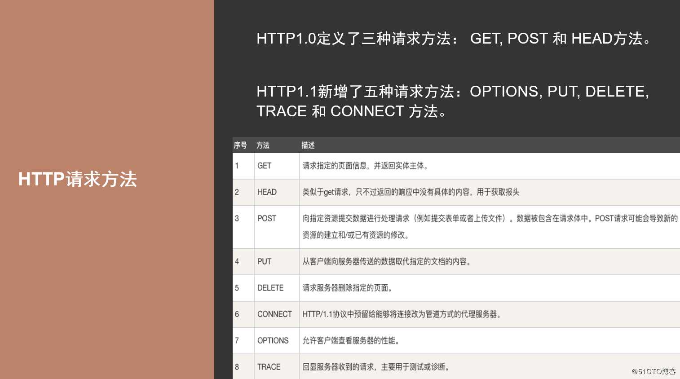Viewport: 680px width, 379px height.
Task: Click description '请求指定的页面信息,并返回实体主体'
Action: 366,166
